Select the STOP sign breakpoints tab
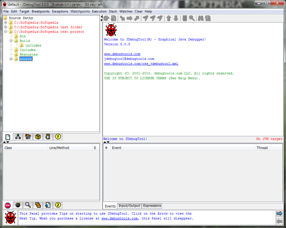The image size is (286, 228). pos(8,205)
